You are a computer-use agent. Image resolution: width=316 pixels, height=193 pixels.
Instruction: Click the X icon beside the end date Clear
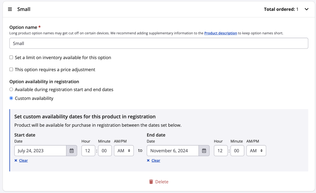click(x=148, y=160)
